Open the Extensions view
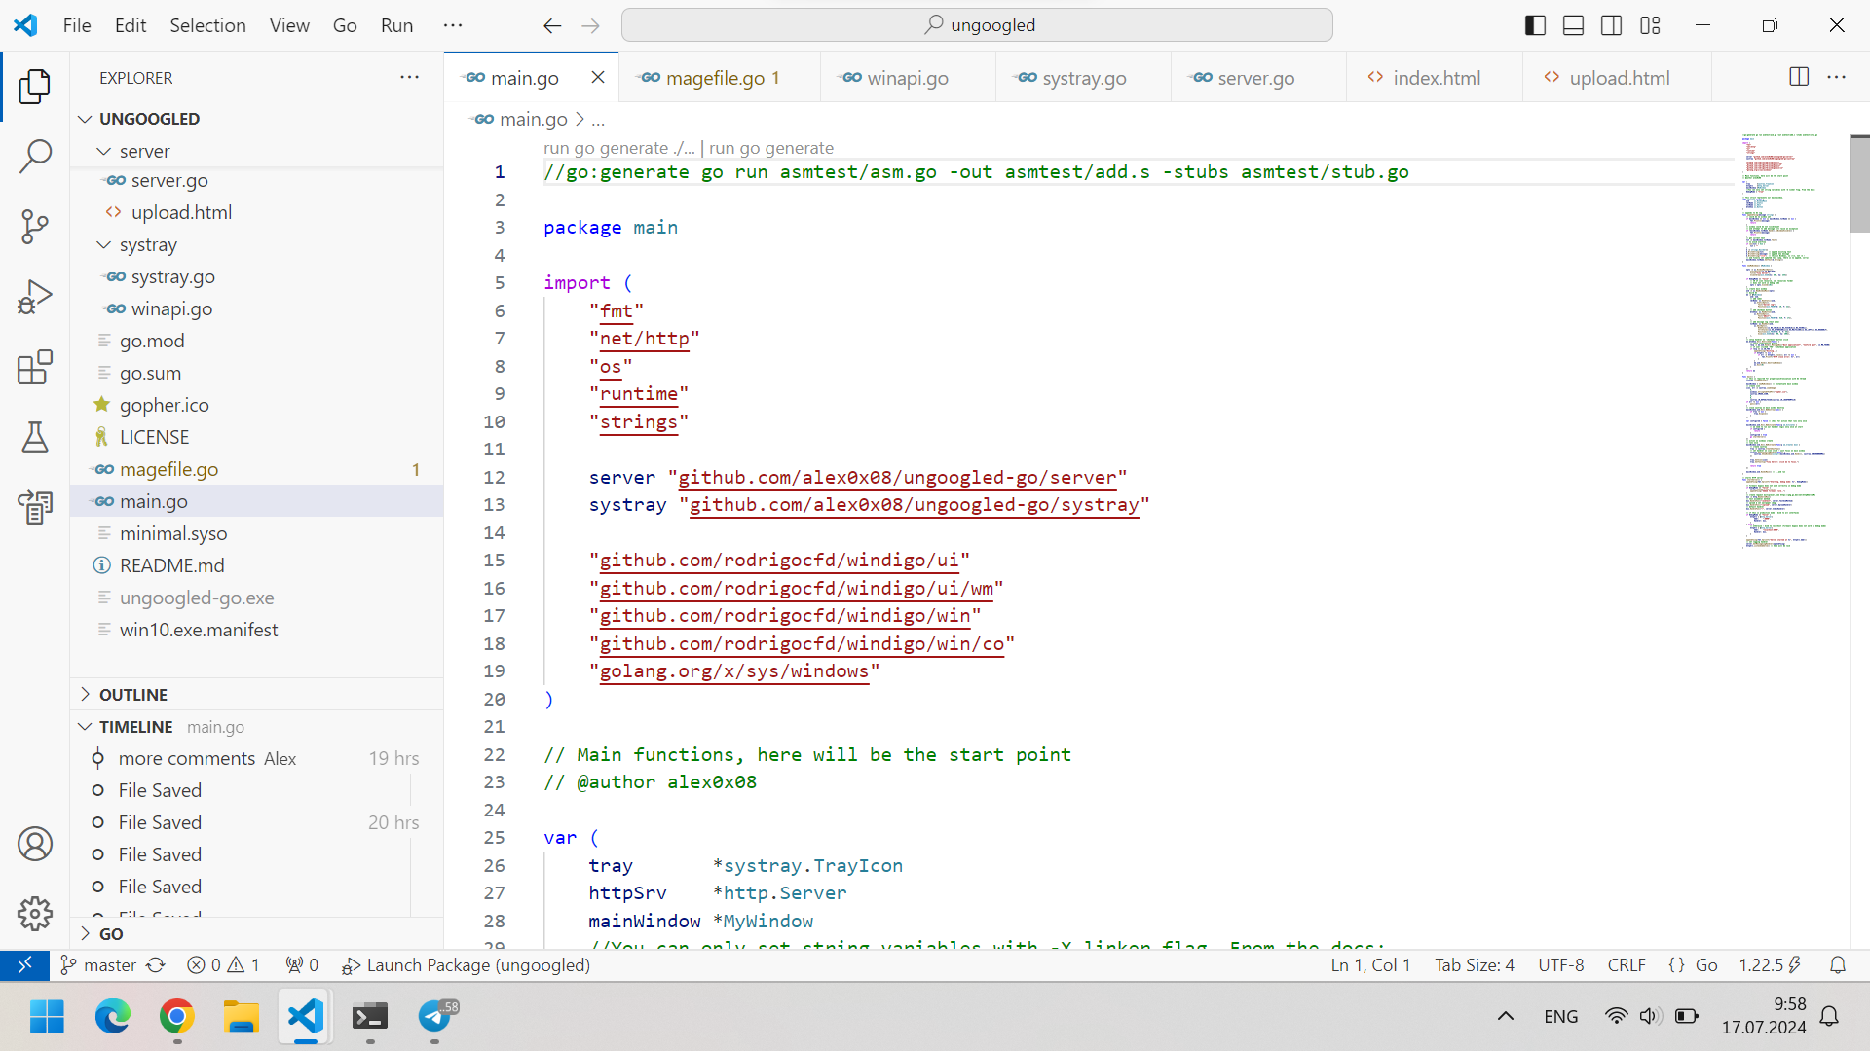The width and height of the screenshot is (1870, 1051). pyautogui.click(x=35, y=368)
